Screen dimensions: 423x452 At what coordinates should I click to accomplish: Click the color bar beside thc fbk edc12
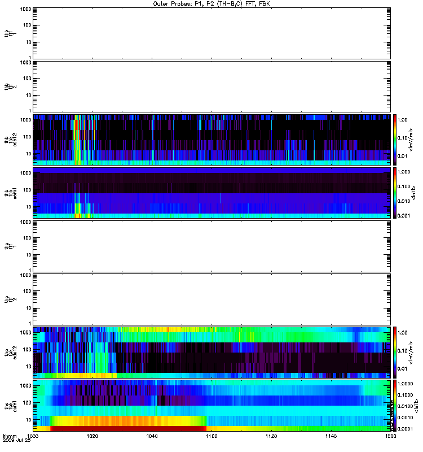[x=395, y=353]
